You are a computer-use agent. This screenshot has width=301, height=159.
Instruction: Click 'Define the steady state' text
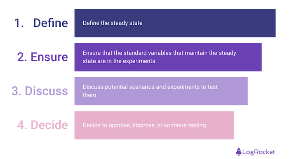tap(113, 23)
